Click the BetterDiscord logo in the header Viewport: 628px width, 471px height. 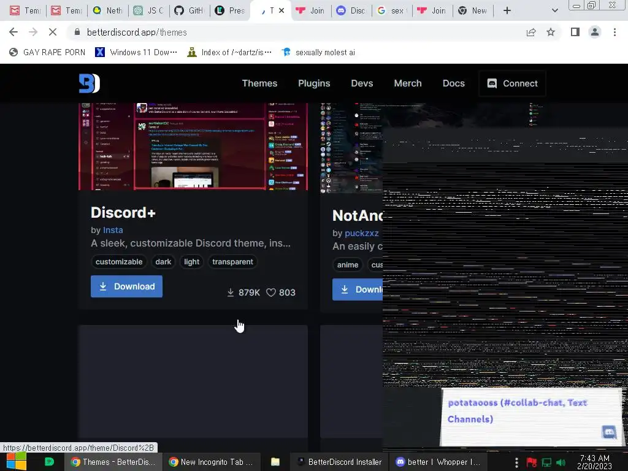point(90,83)
